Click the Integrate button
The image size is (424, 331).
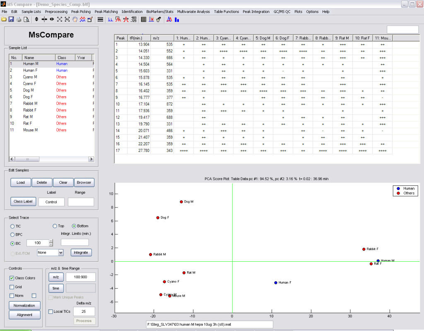point(81,252)
